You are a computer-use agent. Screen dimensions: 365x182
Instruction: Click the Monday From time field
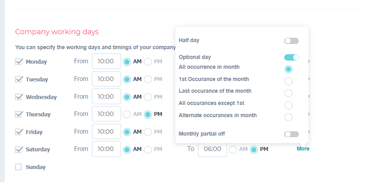click(x=106, y=61)
